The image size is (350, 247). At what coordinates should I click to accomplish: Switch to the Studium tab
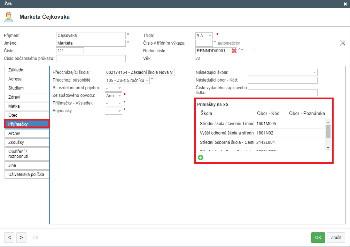(x=26, y=88)
